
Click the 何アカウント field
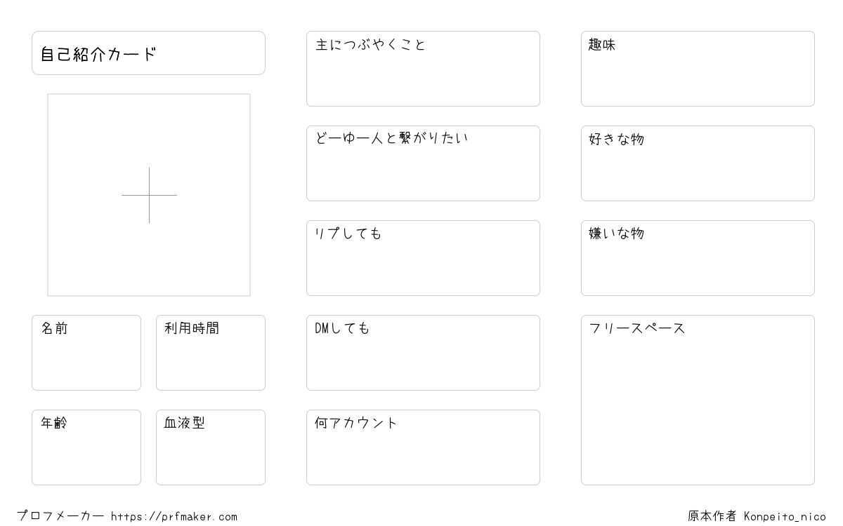[423, 447]
